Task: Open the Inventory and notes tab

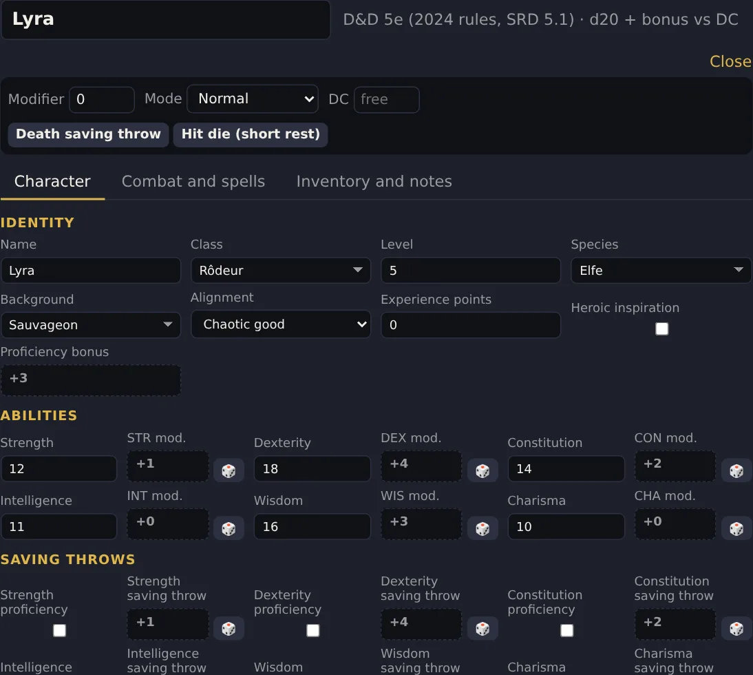Action: click(374, 182)
